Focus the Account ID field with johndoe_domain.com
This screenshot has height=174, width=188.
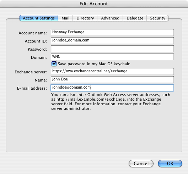pyautogui.click(x=112, y=40)
